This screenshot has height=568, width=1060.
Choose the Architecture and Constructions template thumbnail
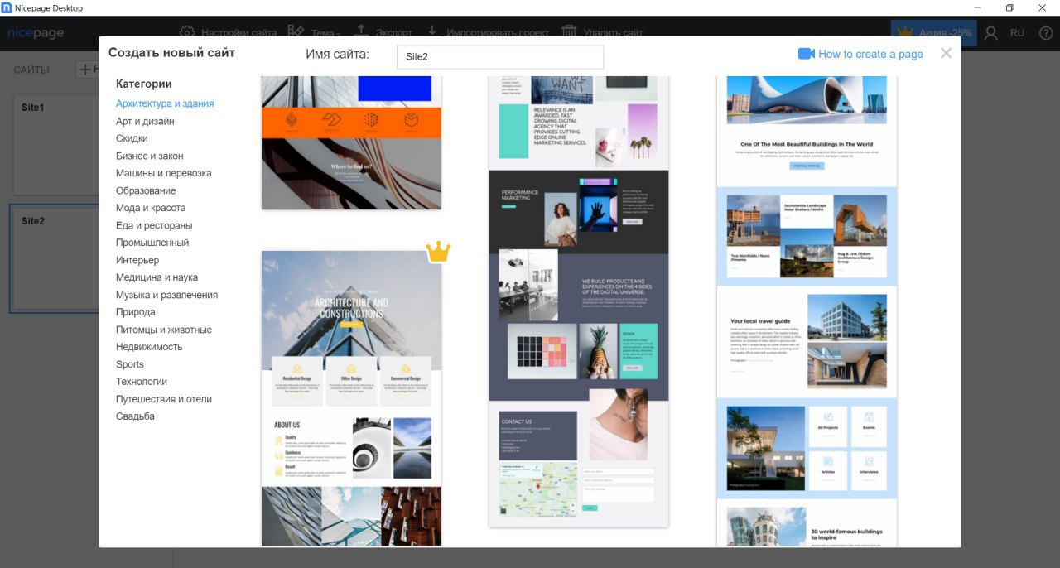[351, 398]
